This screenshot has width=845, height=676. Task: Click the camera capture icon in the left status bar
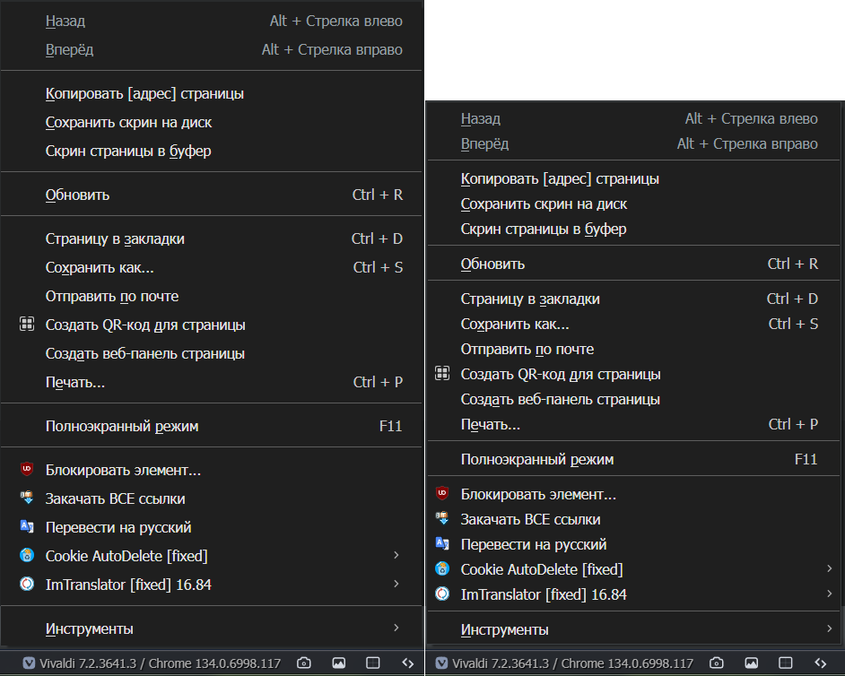(304, 663)
